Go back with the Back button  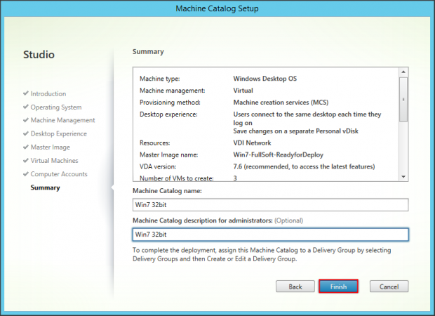[x=295, y=287]
